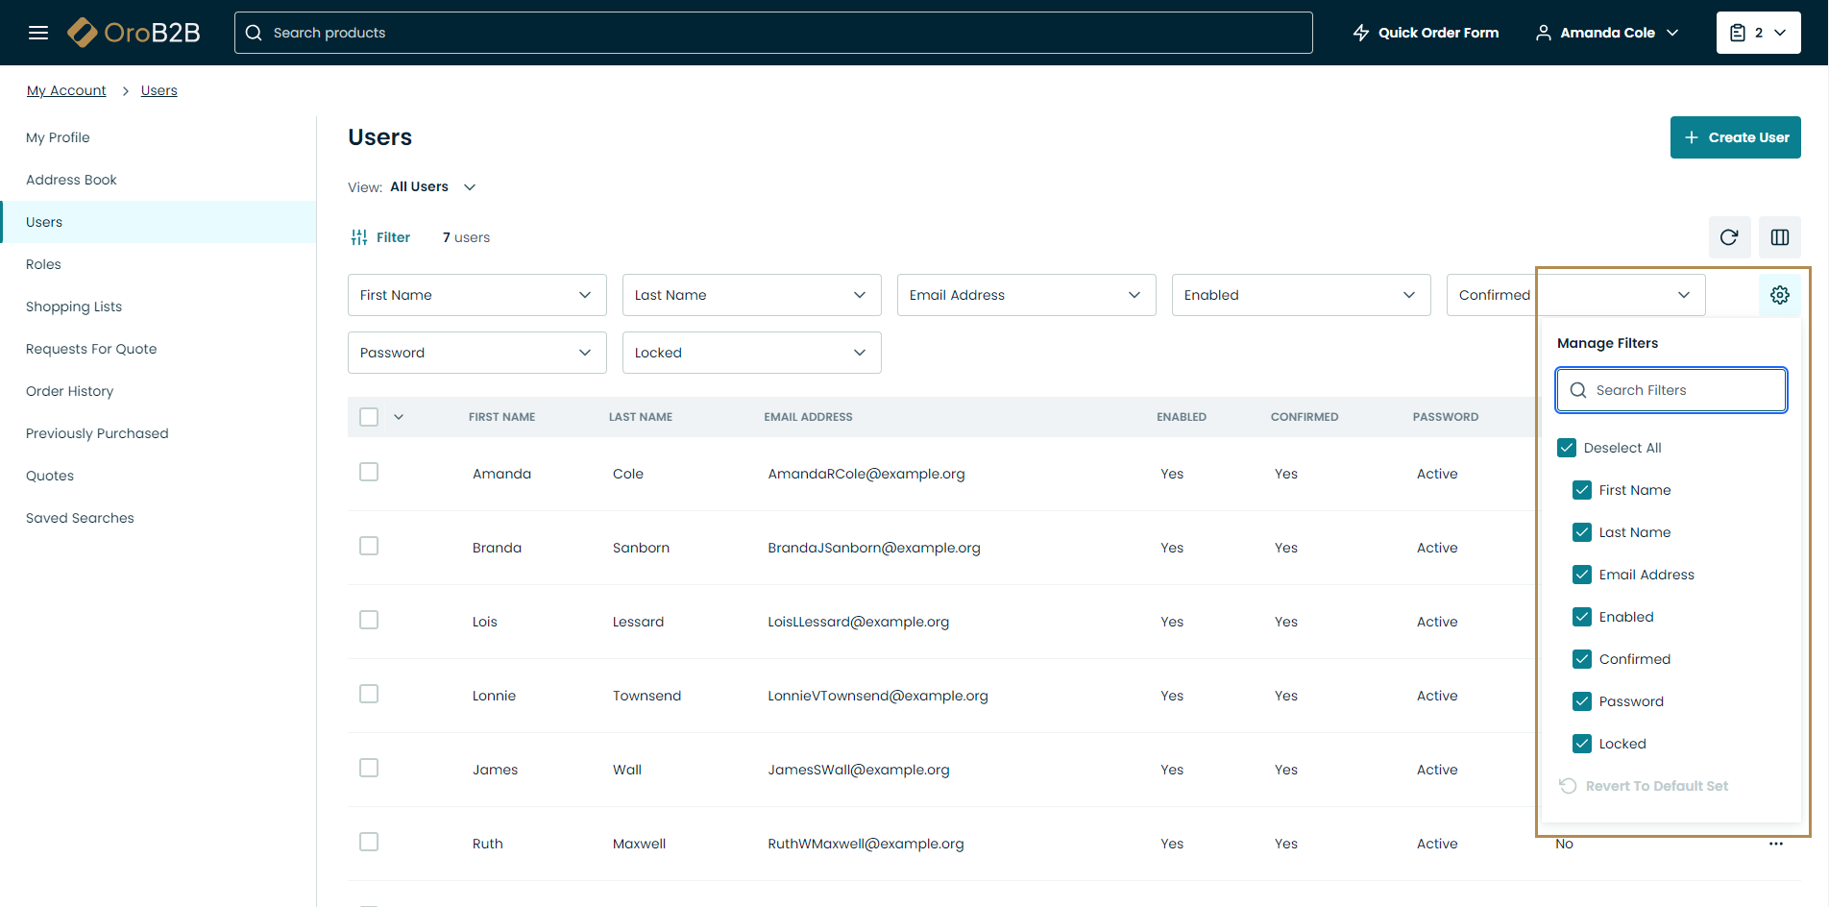Follow the My Account breadcrumb link
This screenshot has width=1829, height=907.
66,90
